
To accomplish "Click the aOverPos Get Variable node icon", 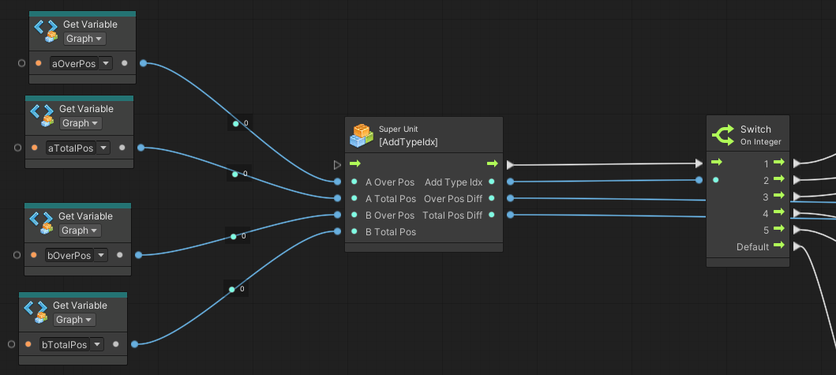I will (x=46, y=31).
